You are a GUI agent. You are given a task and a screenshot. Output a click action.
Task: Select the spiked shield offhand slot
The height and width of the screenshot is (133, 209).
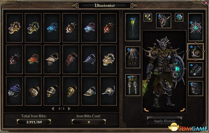196,27
